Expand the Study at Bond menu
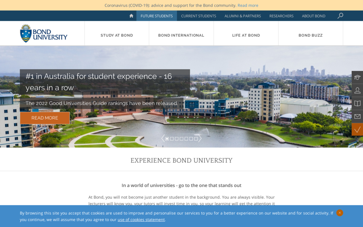The height and width of the screenshot is (227, 363). point(117,35)
